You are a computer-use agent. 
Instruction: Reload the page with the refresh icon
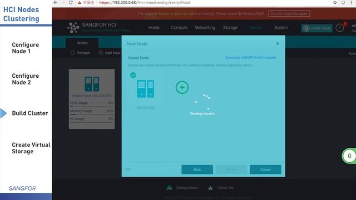click(x=71, y=2)
